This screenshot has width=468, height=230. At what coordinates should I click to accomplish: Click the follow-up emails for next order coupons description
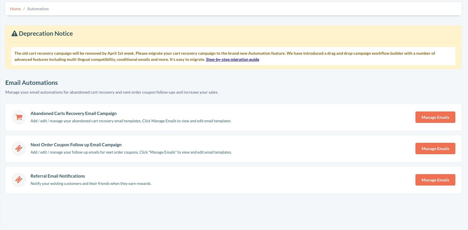[x=131, y=152]
